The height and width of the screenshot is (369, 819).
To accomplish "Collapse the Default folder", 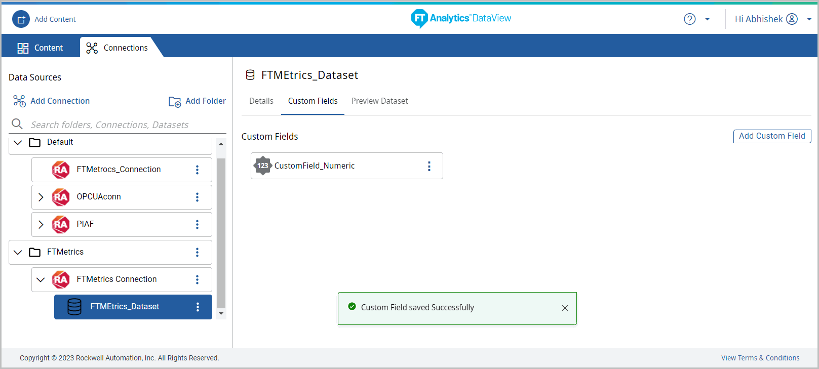I will 18,142.
